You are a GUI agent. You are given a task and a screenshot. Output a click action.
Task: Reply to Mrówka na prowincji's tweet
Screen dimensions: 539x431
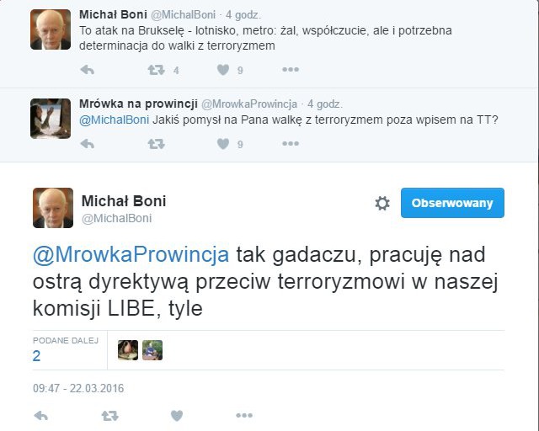(x=86, y=144)
